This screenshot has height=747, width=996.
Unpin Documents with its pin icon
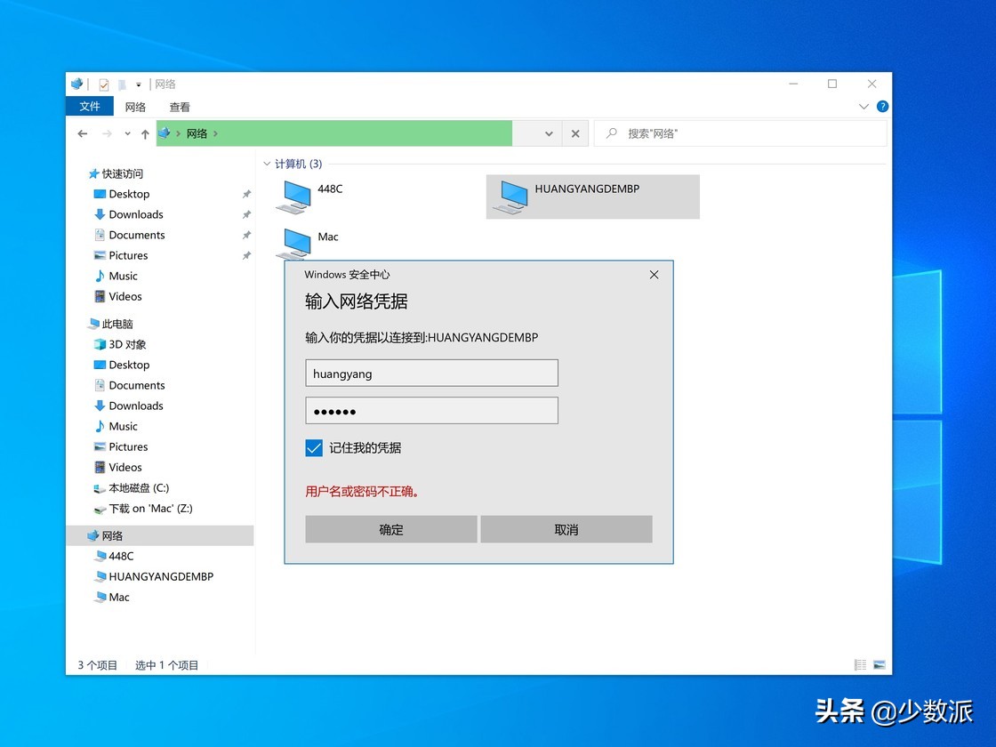coord(246,235)
